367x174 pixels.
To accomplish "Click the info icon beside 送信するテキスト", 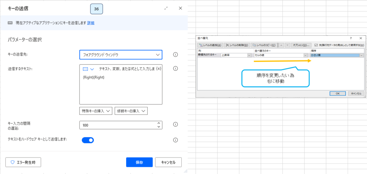I will point(176,69).
